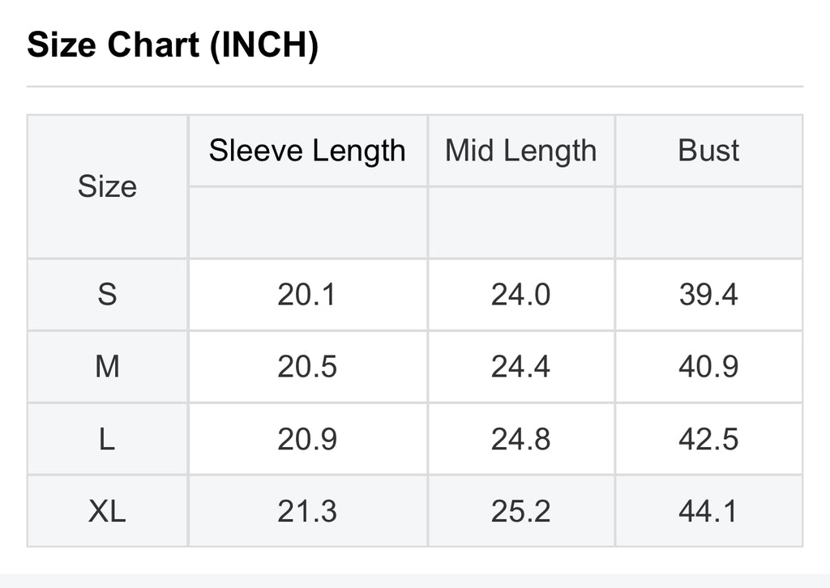Select the S size row label
Viewport: 830px width, 588px height.
tap(108, 295)
